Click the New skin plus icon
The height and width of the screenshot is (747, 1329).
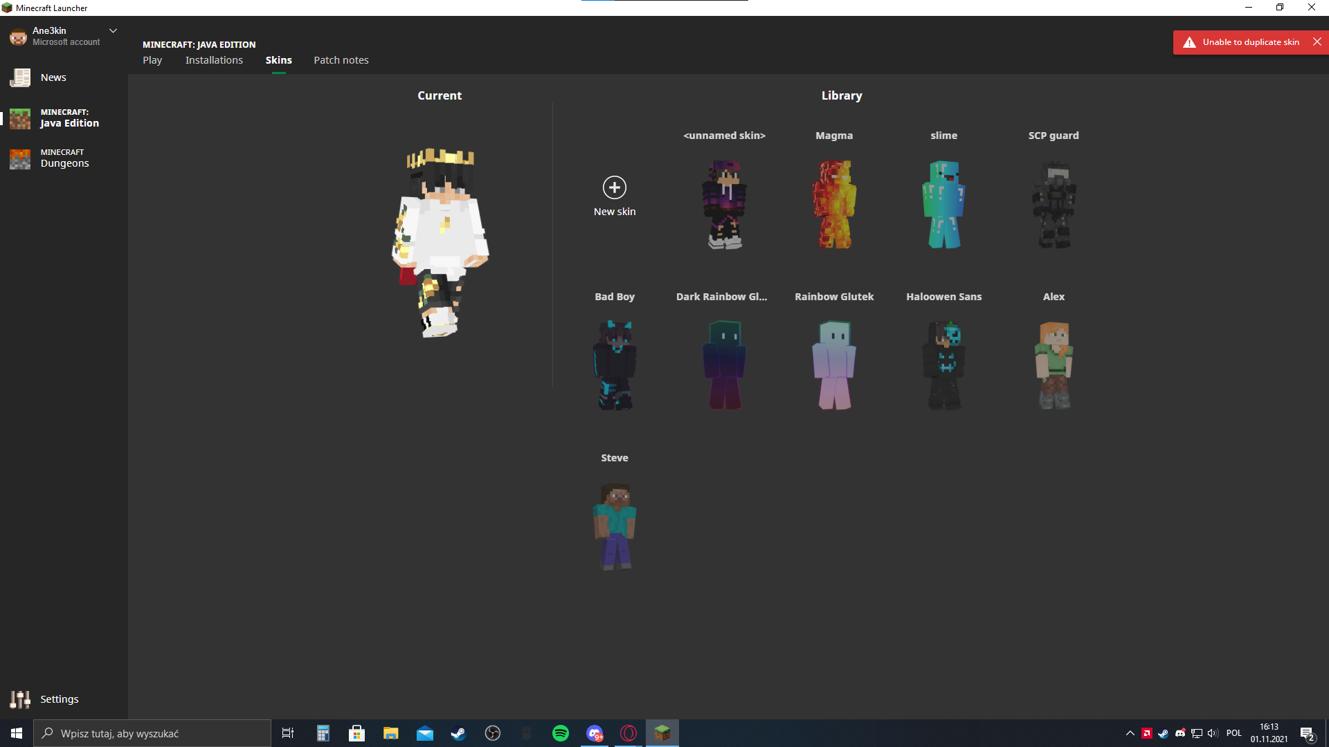(x=615, y=187)
